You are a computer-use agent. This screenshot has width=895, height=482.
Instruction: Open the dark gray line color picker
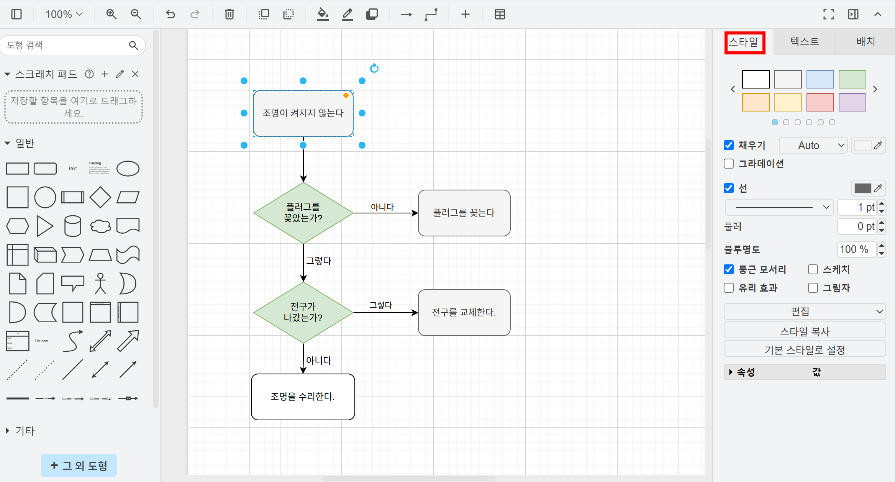[868, 188]
